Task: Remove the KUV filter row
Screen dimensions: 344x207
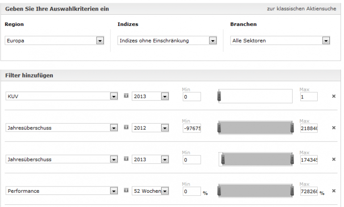Action: [x=333, y=96]
